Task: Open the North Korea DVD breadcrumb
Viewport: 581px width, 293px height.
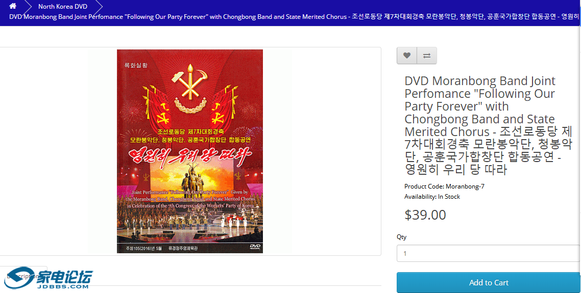Action: click(63, 6)
